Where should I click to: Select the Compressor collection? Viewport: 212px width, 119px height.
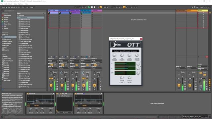pos(7,16)
